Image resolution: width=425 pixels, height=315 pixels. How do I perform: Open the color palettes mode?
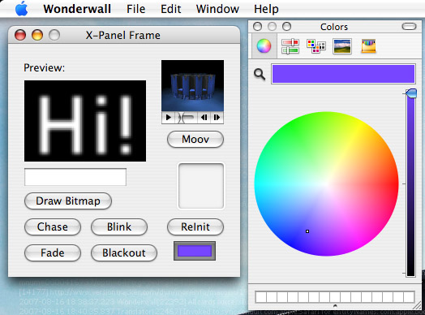coord(316,45)
